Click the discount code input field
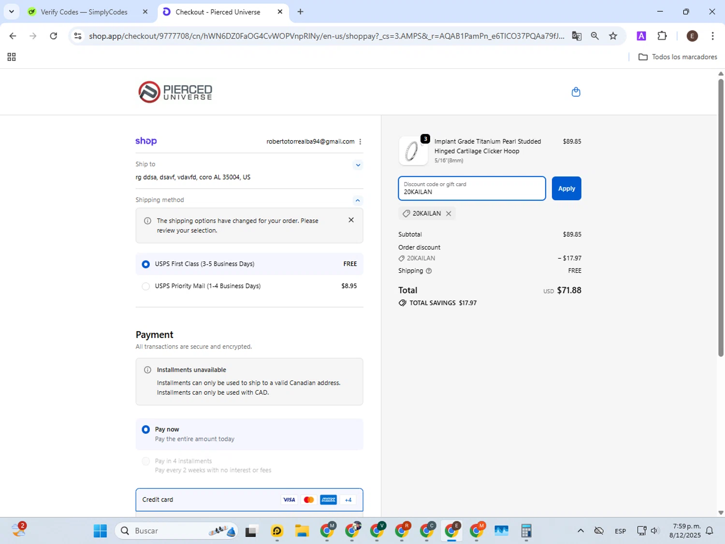 [472, 189]
